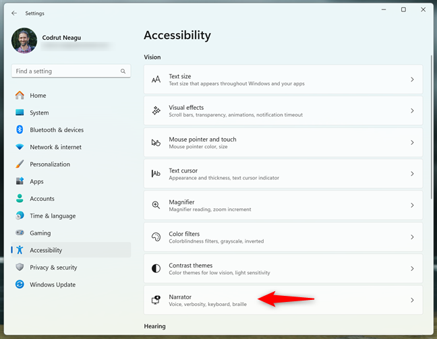Click the Mouse pointer and touch icon

click(156, 143)
